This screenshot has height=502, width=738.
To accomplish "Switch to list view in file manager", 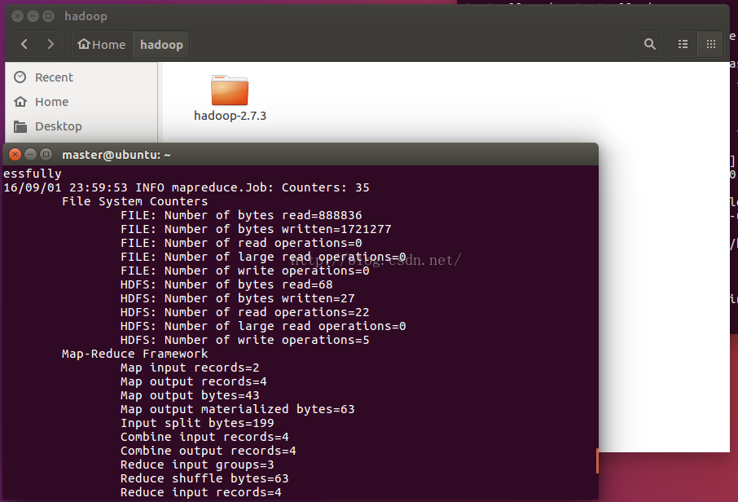I will pos(683,44).
